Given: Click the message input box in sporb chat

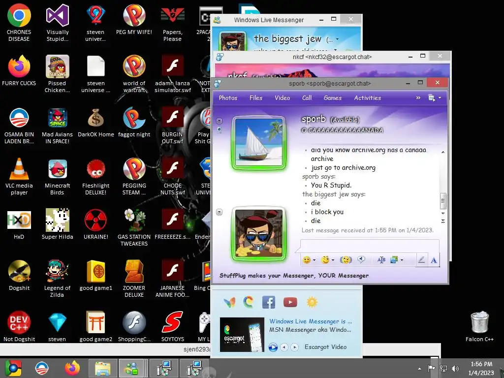Looking at the screenshot, I should [x=370, y=246].
